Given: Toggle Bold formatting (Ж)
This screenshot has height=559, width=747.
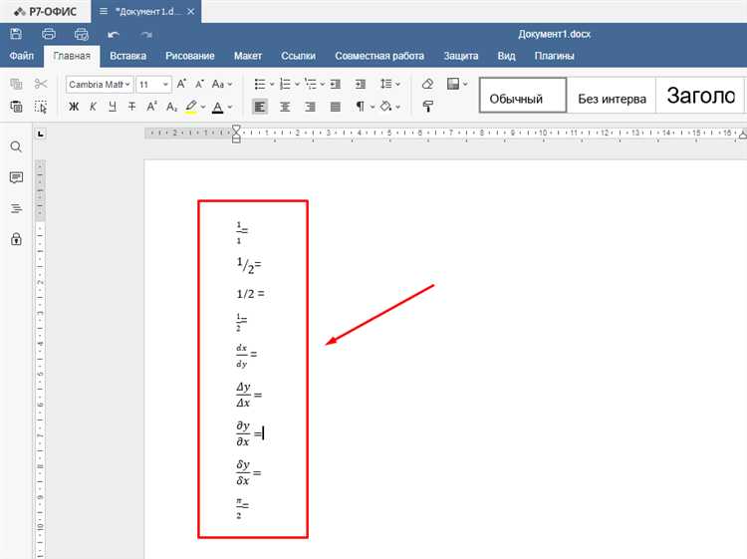Looking at the screenshot, I should point(75,107).
